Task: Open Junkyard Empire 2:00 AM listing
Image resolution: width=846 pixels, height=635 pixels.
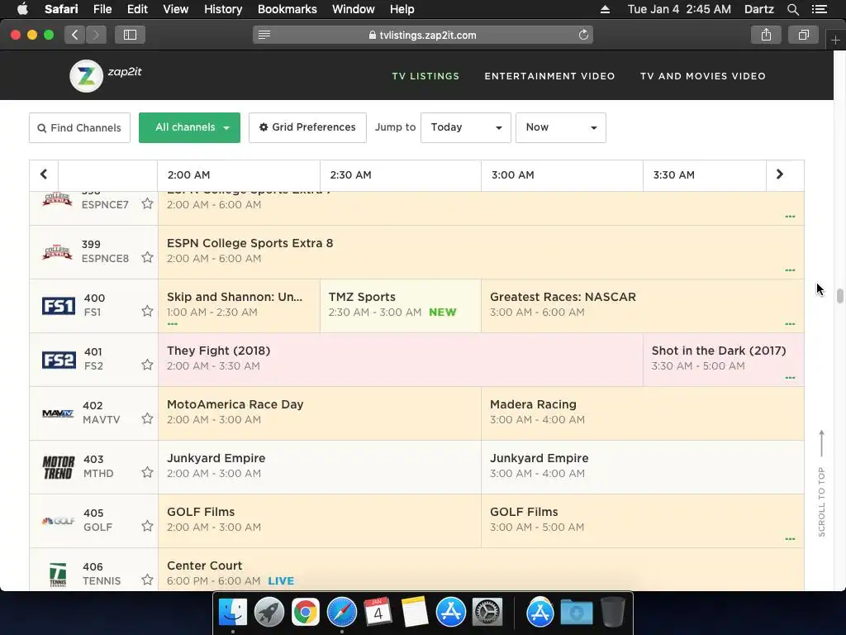Action: point(320,467)
